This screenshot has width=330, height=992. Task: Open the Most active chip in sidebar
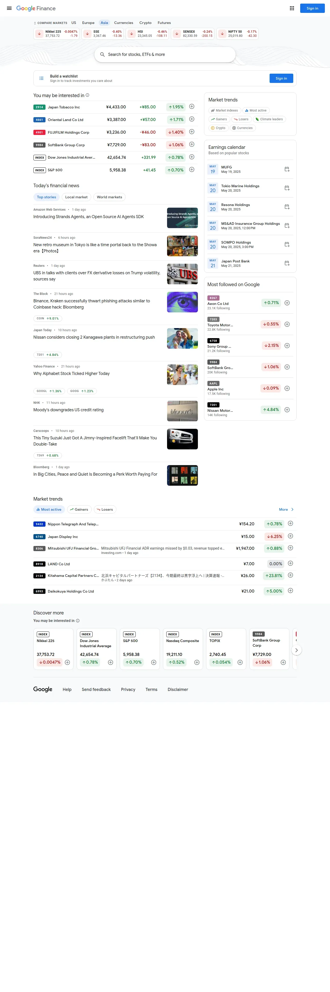256,110
